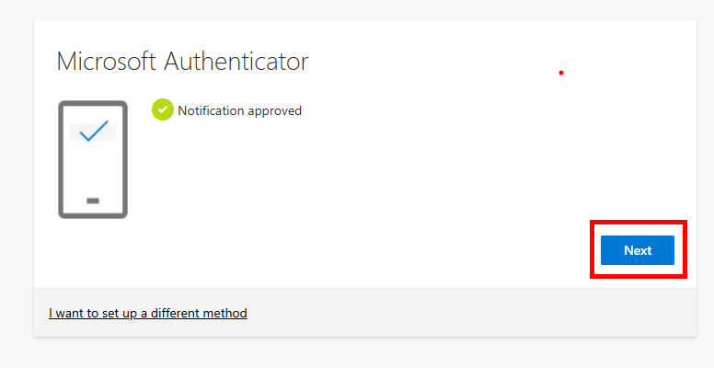Click the empty gray footer bar
The width and height of the screenshot is (714, 368).
point(460,313)
